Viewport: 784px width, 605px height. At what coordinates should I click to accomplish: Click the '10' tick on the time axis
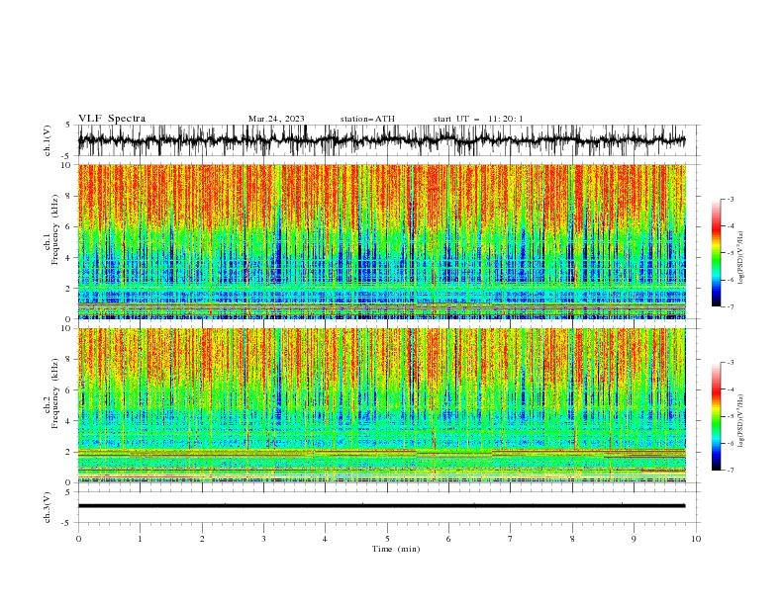(x=696, y=539)
